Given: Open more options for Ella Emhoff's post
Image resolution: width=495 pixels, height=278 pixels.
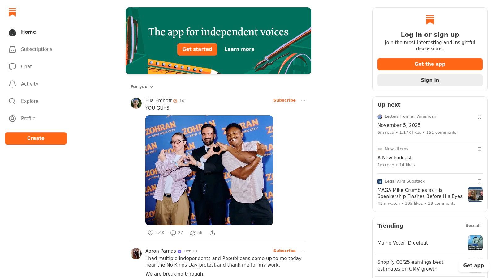Looking at the screenshot, I should (303, 100).
